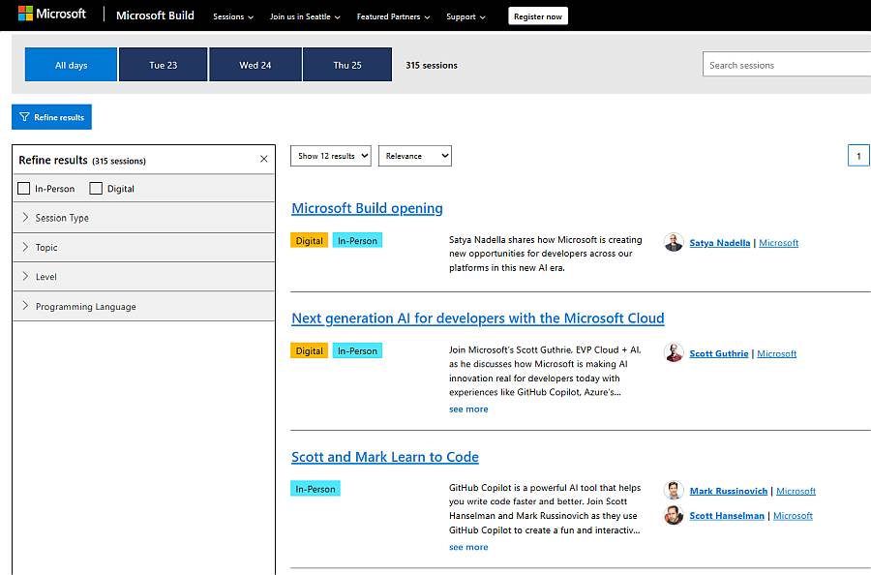Screen dimensions: 871x575
Task: Click Microsoft link beside Scott Guthrie
Action: pos(776,353)
